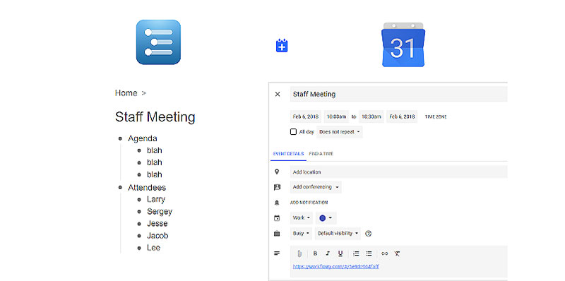565x281 pixels.
Task: Toggle italic formatting in description
Action: (x=328, y=253)
